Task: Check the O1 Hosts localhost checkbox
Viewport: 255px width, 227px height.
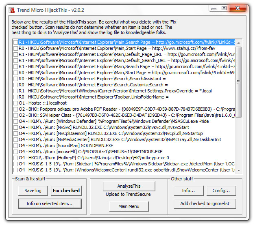Action: point(15,103)
